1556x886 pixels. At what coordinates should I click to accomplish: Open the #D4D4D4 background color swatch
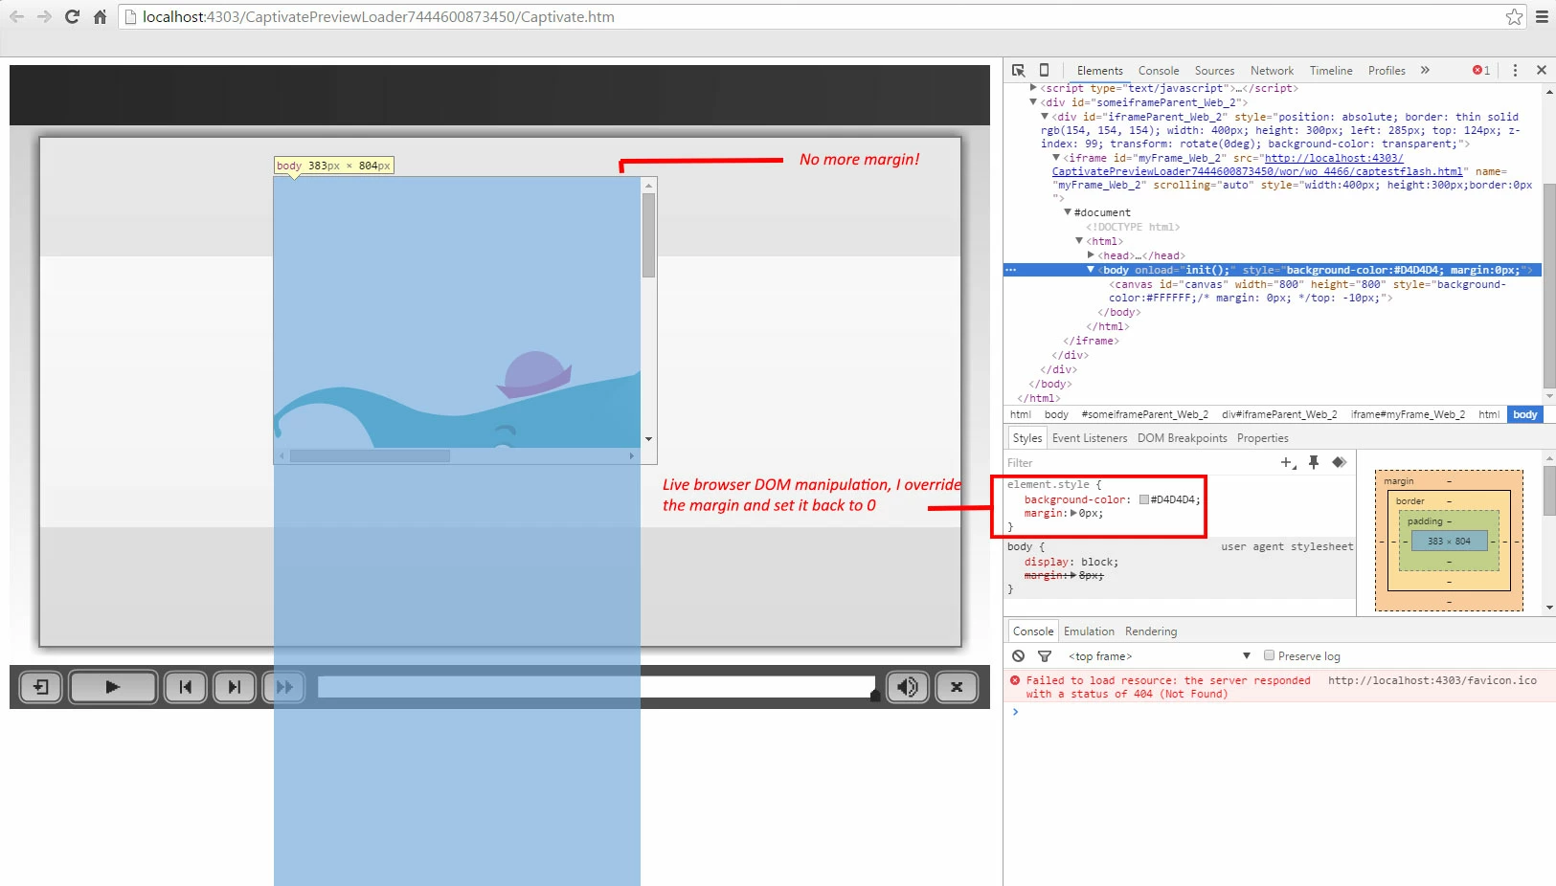[1143, 499]
